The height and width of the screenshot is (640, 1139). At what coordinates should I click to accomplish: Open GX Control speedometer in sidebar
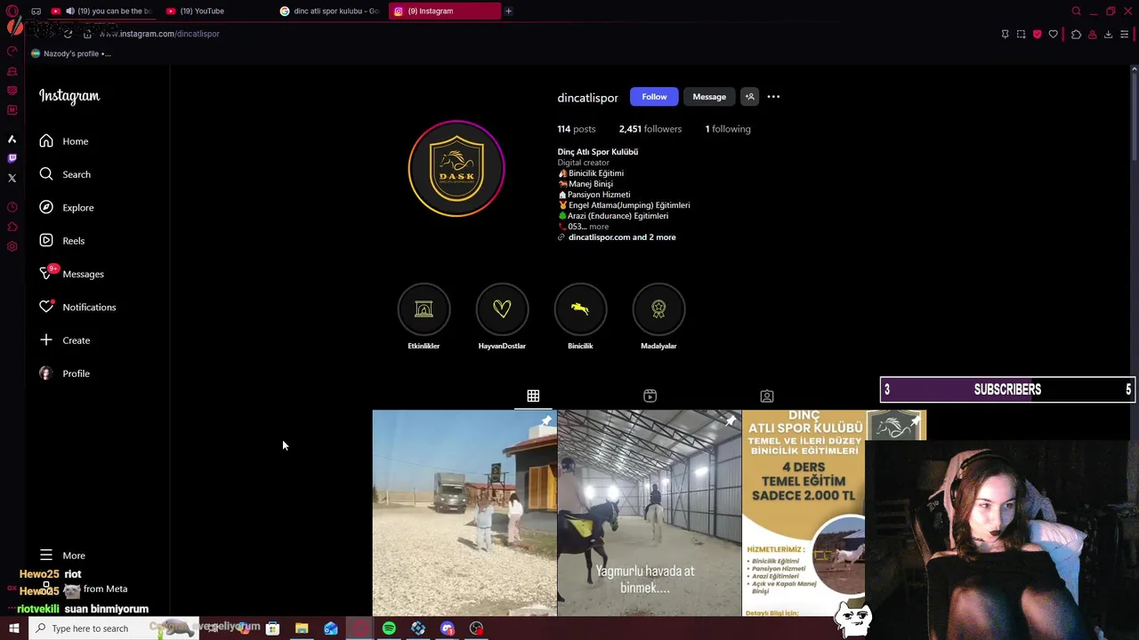12,52
